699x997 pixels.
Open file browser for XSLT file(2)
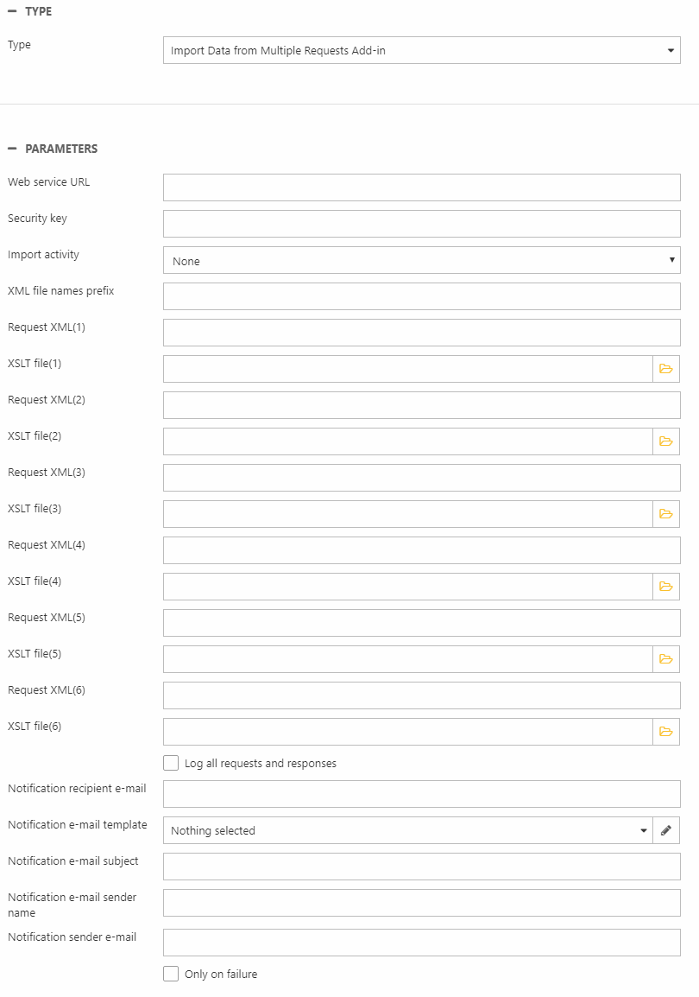[x=665, y=441]
